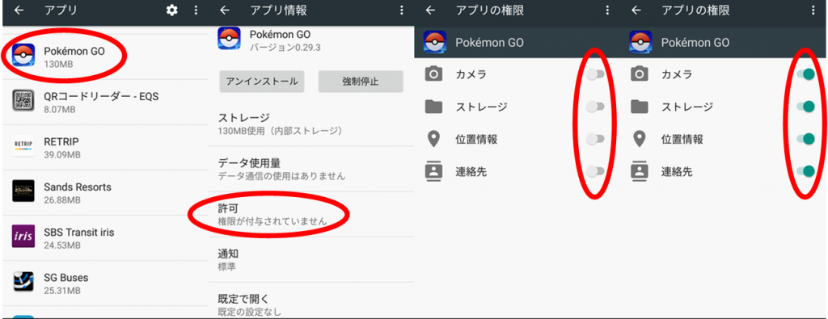Image resolution: width=828 pixels, height=319 pixels.
Task: Tap location pin beside disabled 位置情報 permission
Action: click(433, 139)
